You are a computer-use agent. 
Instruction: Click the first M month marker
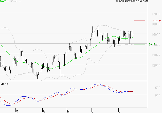tap(17, 111)
